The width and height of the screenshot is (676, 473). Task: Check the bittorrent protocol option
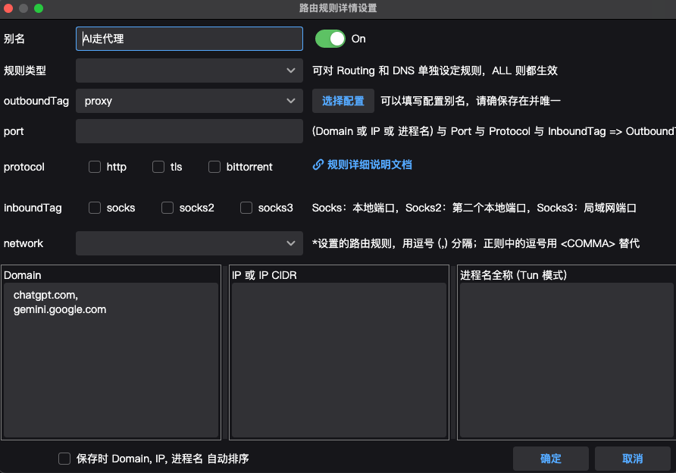coord(214,167)
